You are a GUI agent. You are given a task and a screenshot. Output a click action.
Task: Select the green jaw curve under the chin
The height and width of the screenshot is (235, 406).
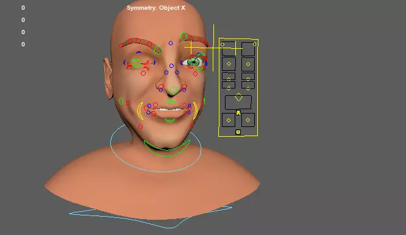[x=167, y=149]
